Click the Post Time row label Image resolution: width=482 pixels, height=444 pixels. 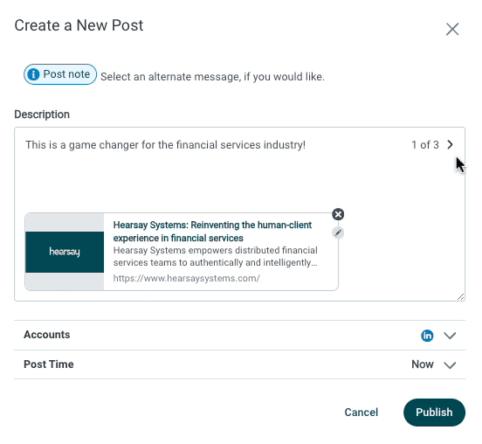tap(49, 364)
